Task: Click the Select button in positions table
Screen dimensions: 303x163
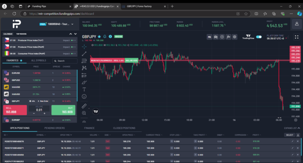Action: (x=290, y=135)
